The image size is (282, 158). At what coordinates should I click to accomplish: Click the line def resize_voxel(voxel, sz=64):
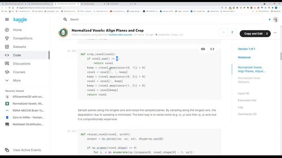(x=106, y=134)
